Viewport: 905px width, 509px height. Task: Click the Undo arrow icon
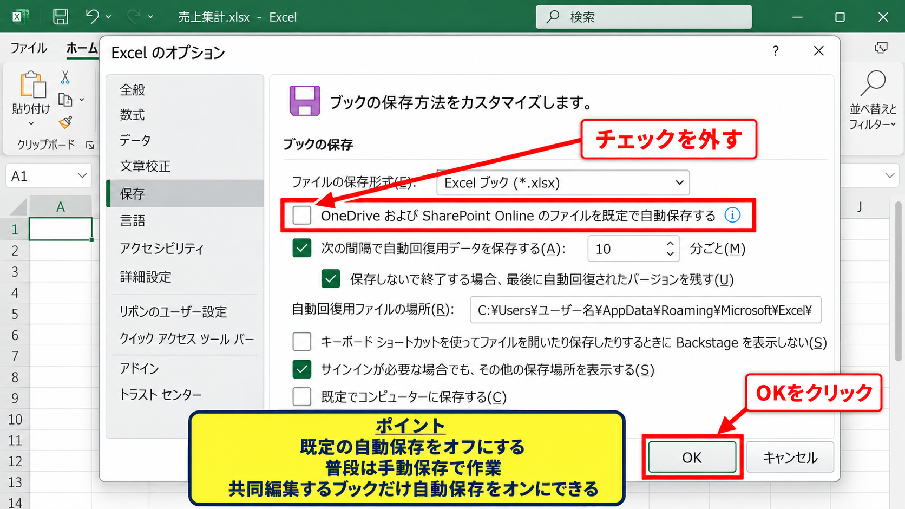[92, 17]
